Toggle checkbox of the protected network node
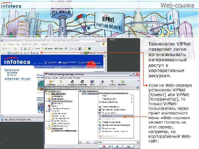 point(83,94)
